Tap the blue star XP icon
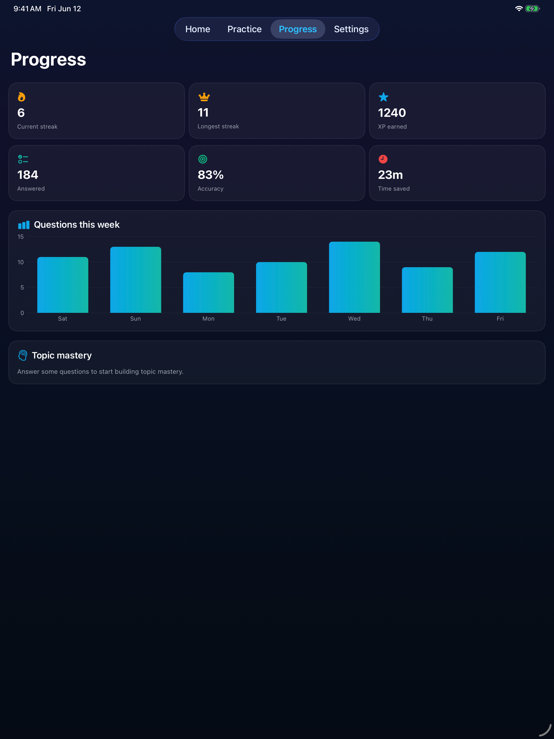Screen dimensions: 554x739 coord(383,97)
